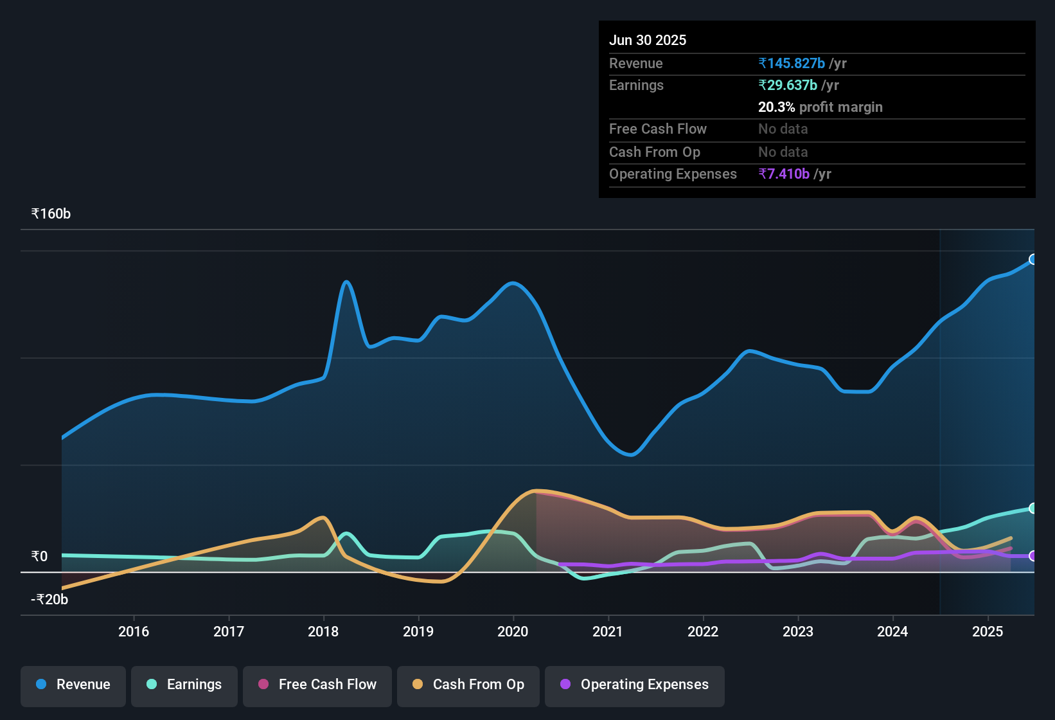Click the Earnings line endpoint marker
Screen dimensions: 1055x720
(x=1033, y=508)
